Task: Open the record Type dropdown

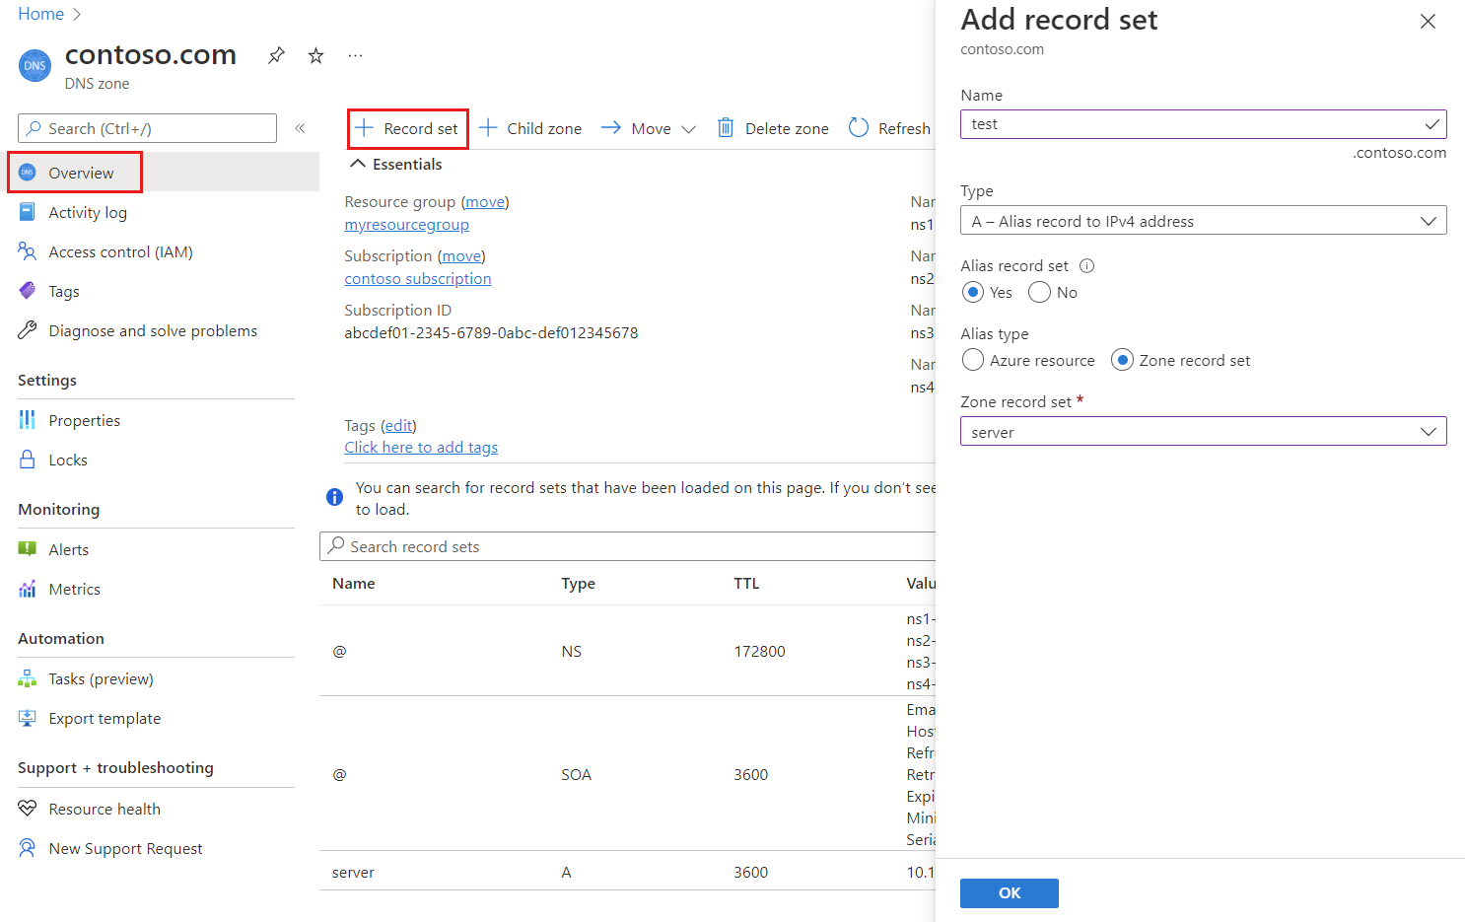Action: 1203,221
